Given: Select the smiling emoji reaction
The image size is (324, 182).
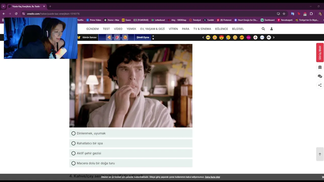Looking at the screenshot, I should pyautogui.click(x=235, y=37).
